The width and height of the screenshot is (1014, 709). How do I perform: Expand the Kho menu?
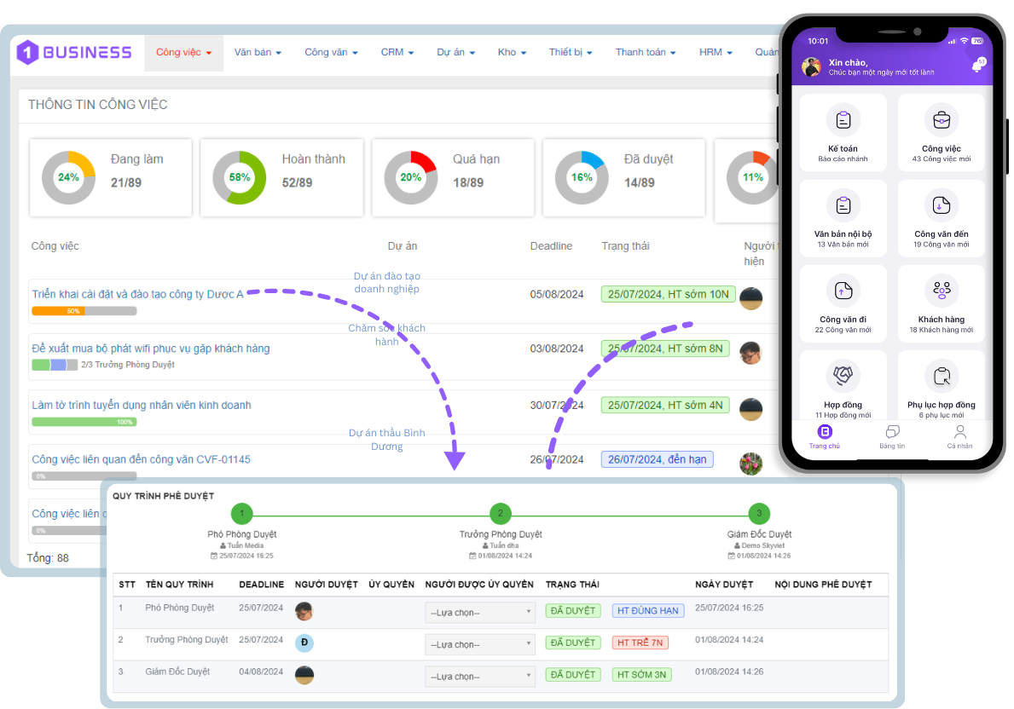tap(513, 52)
